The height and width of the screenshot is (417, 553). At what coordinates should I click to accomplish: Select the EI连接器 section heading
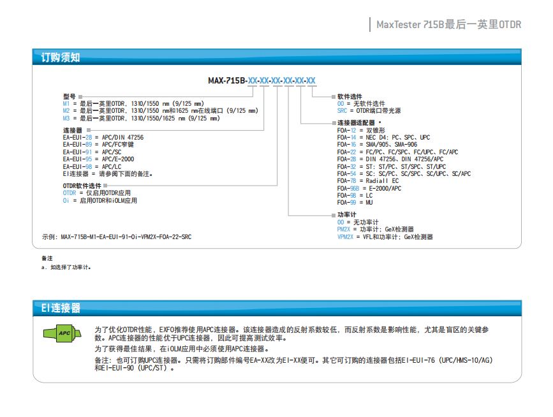[61, 308]
